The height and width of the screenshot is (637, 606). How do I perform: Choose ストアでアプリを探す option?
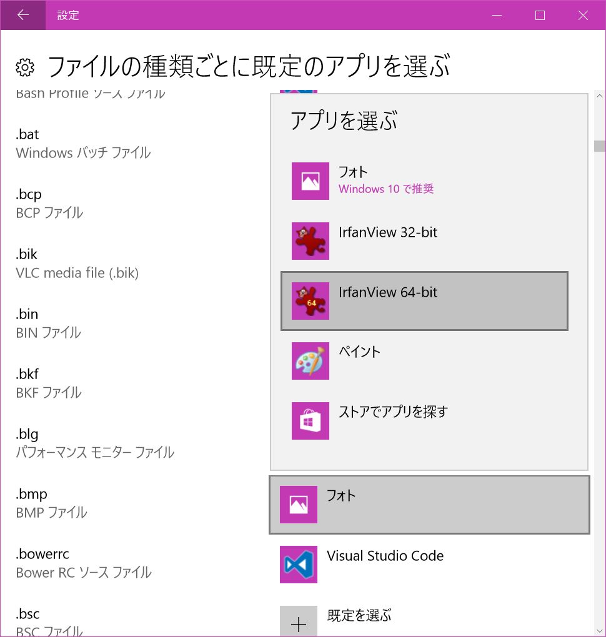pyautogui.click(x=424, y=421)
